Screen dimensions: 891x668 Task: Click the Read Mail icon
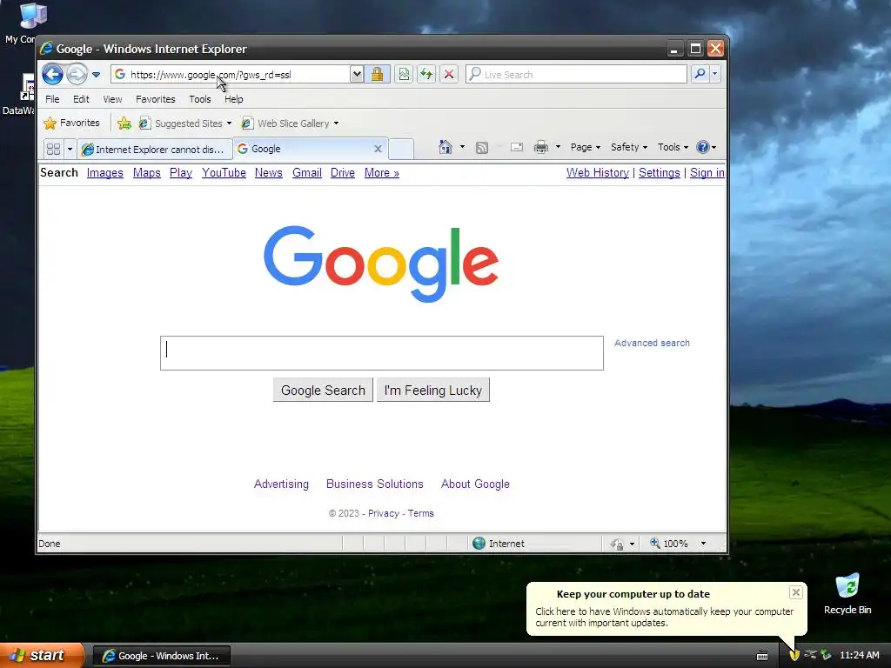pos(517,147)
